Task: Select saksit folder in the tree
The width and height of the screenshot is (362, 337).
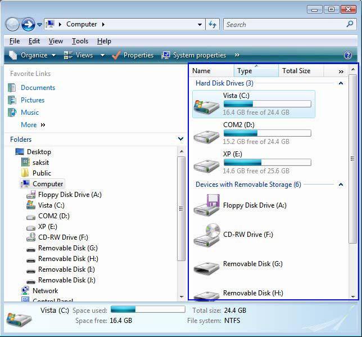Action: point(41,163)
